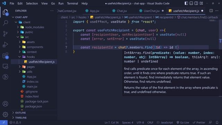Click Go Live in status bar

tap(183, 123)
